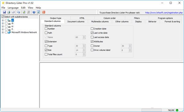Expand the f: drive tree node
Image resolution: width=184 pixels, height=112 pixels.
(x=3, y=29)
